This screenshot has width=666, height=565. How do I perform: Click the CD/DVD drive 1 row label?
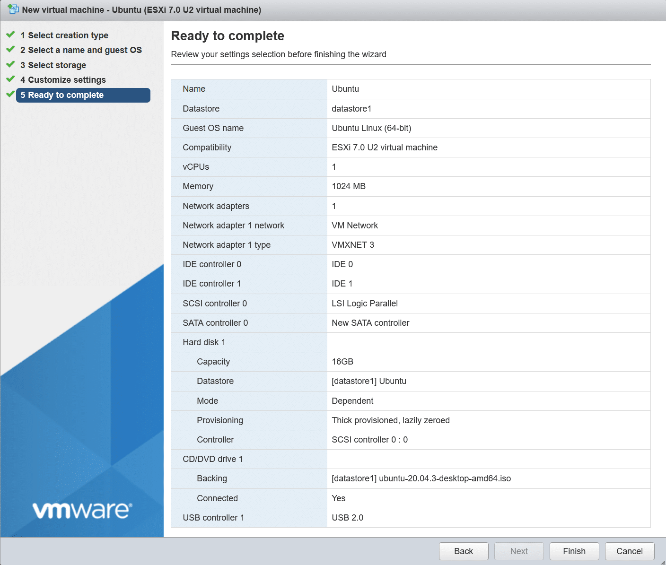point(212,459)
